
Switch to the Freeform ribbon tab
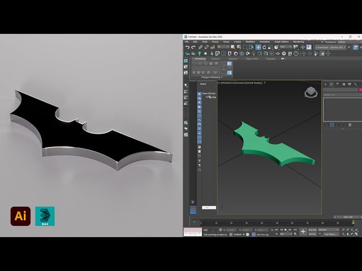(216, 59)
